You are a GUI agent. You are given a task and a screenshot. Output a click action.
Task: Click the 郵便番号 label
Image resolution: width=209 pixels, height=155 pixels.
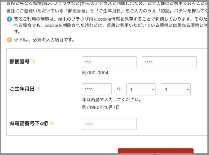tap(20, 62)
